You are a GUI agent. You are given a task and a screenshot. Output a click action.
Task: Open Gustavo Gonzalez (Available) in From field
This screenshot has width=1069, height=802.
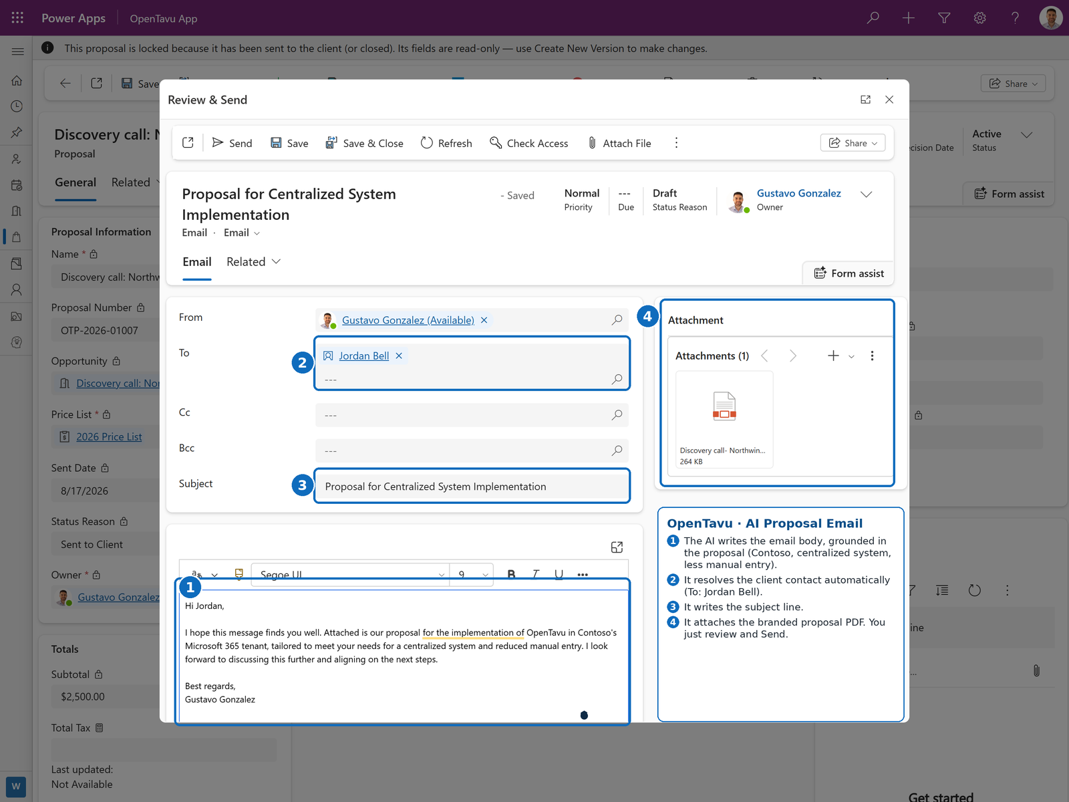click(408, 320)
